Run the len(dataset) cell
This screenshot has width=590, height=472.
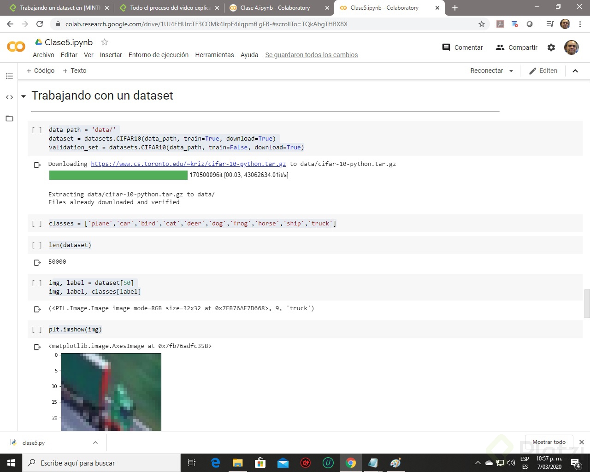37,245
